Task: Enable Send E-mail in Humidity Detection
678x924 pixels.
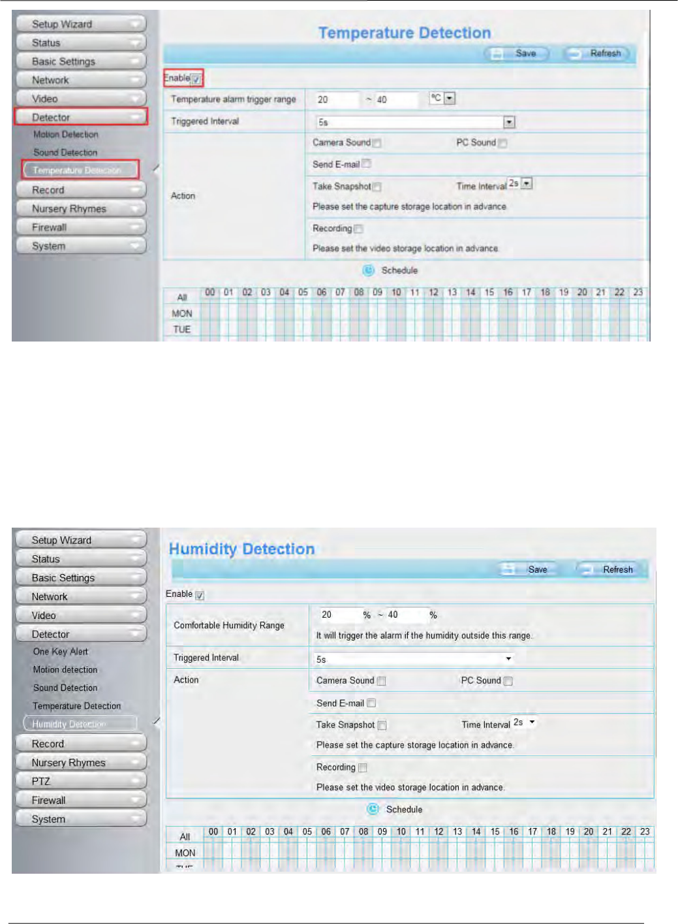Action: tap(371, 703)
